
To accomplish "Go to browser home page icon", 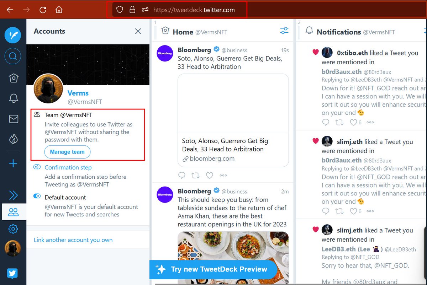I will tap(59, 10).
